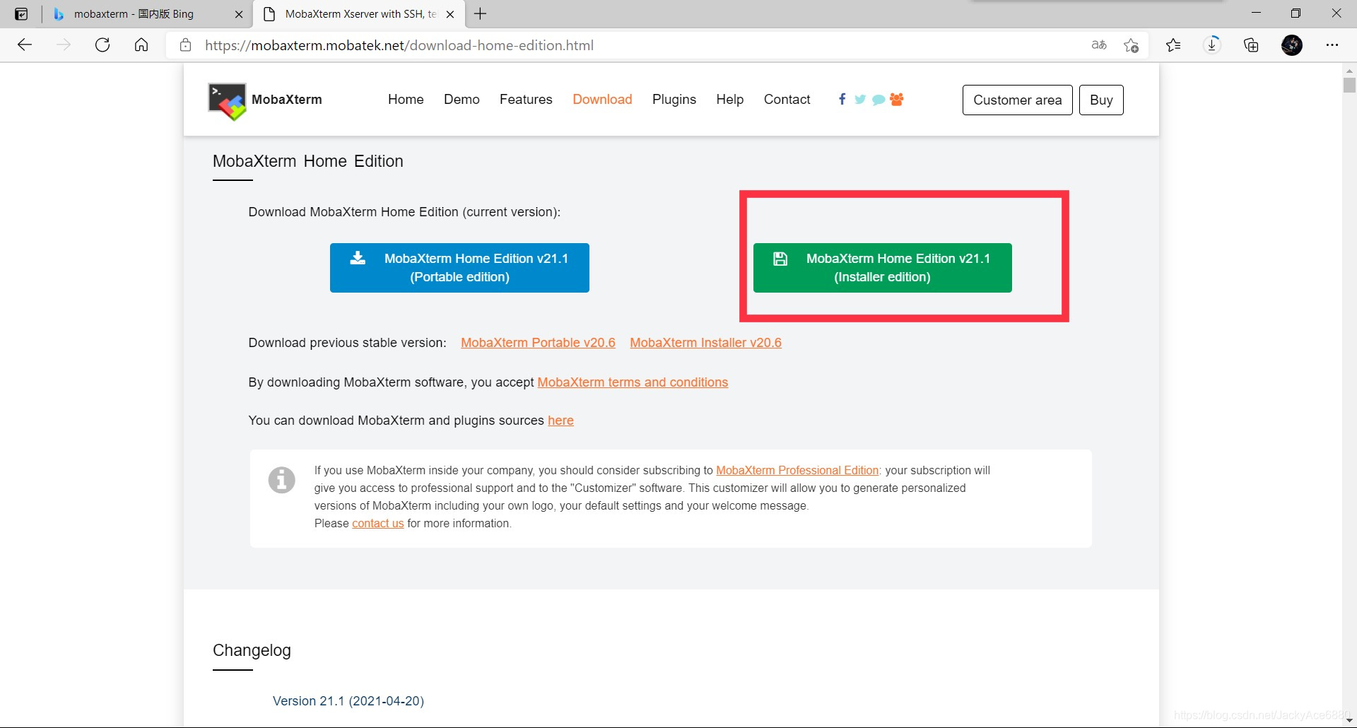
Task: Click 'MobaXterm Home Edition' heading
Action: [x=308, y=161]
